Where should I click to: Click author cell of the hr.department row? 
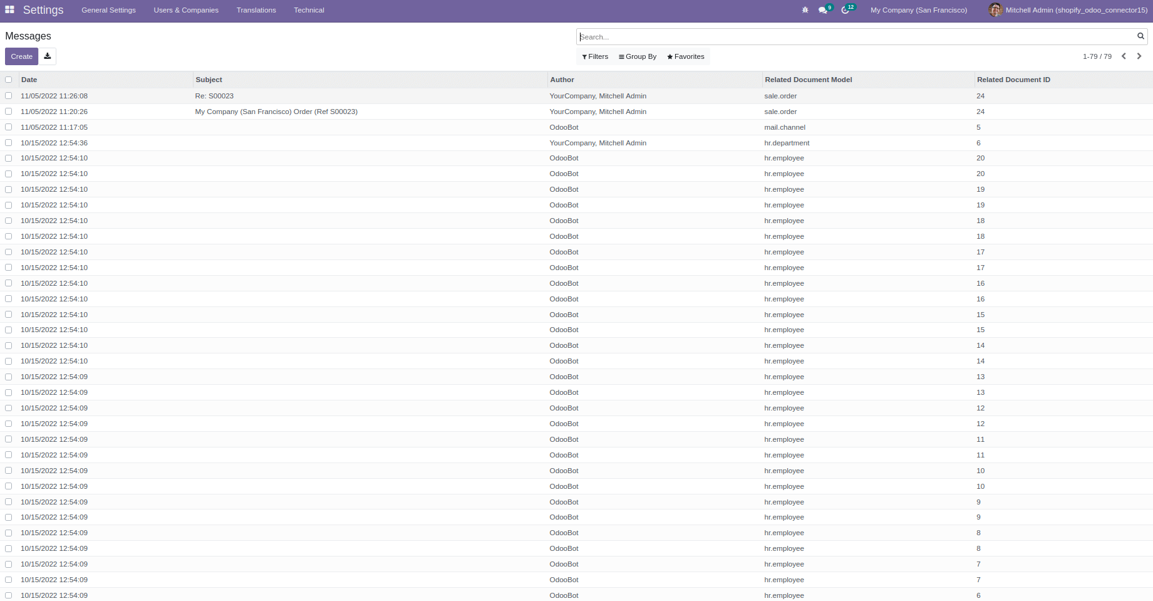point(598,143)
